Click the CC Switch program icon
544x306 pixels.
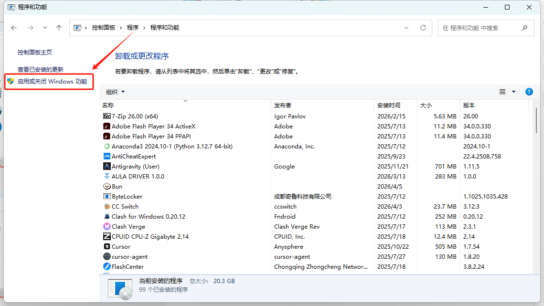(107, 206)
